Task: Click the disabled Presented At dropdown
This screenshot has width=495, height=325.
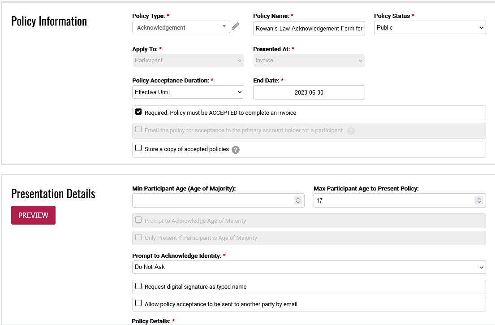Action: coord(309,61)
